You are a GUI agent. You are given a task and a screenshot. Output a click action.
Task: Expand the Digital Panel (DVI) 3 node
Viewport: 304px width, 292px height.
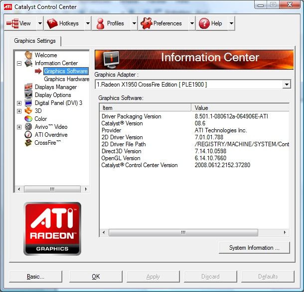[19, 103]
